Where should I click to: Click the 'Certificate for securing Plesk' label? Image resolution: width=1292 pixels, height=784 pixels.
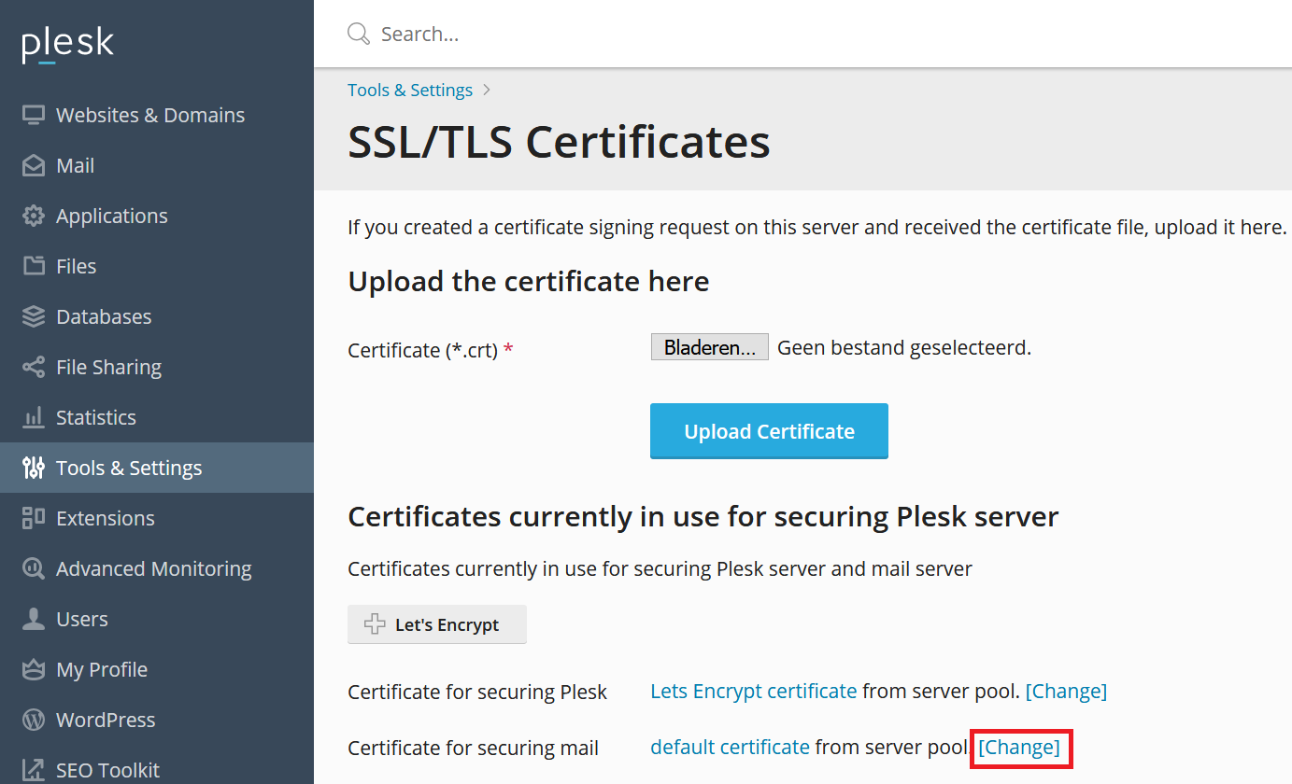pyautogui.click(x=477, y=693)
